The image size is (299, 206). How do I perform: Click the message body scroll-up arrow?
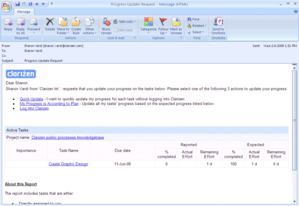[x=294, y=68]
